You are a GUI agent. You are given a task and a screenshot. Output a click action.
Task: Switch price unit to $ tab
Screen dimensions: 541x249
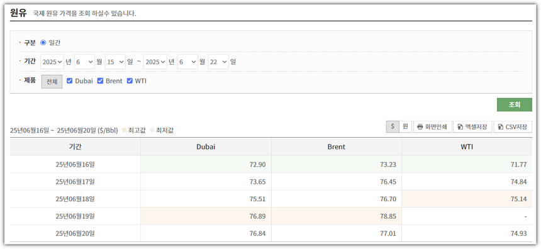393,126
